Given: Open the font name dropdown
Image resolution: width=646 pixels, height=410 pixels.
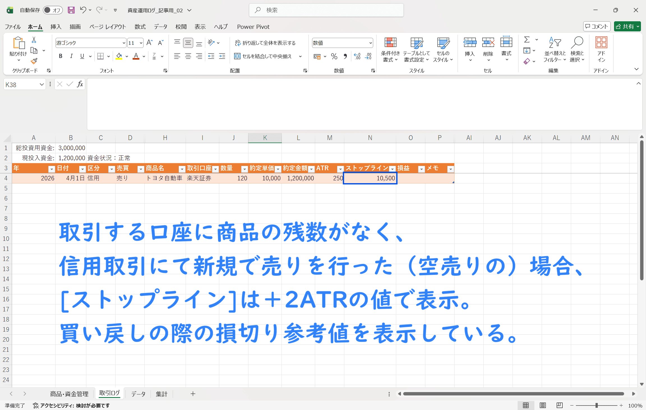Looking at the screenshot, I should 124,43.
